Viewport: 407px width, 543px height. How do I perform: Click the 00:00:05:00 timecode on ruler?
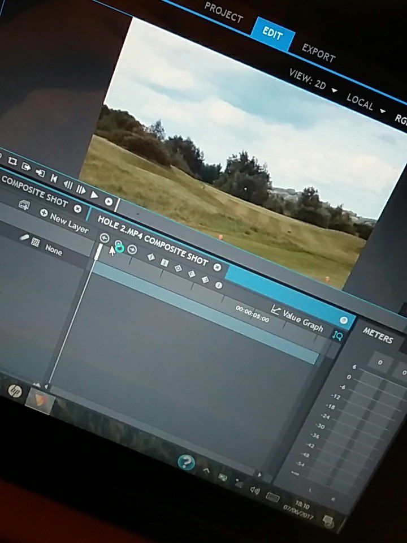tap(252, 314)
